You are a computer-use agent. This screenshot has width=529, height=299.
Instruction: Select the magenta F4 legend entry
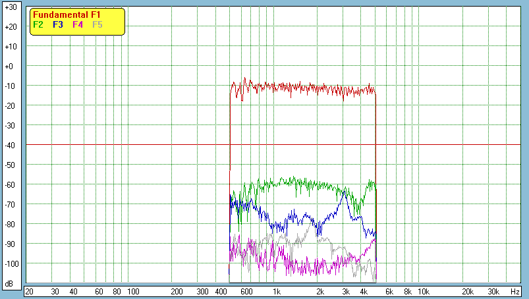(78, 24)
